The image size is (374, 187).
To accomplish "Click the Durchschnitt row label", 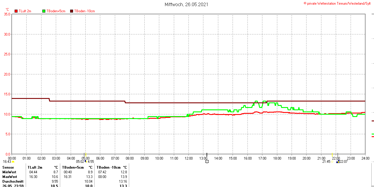I will (x=13, y=181).
